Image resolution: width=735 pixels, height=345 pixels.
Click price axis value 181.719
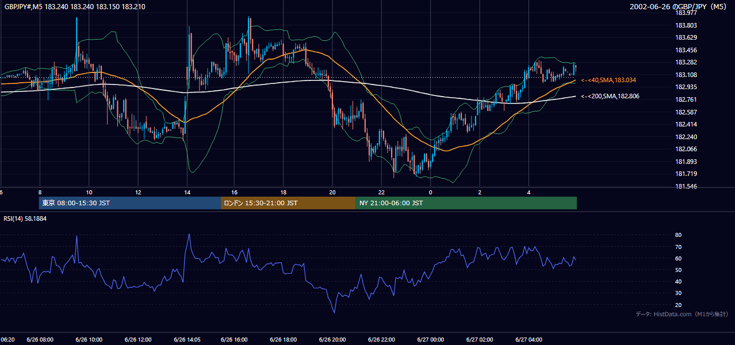[686, 174]
